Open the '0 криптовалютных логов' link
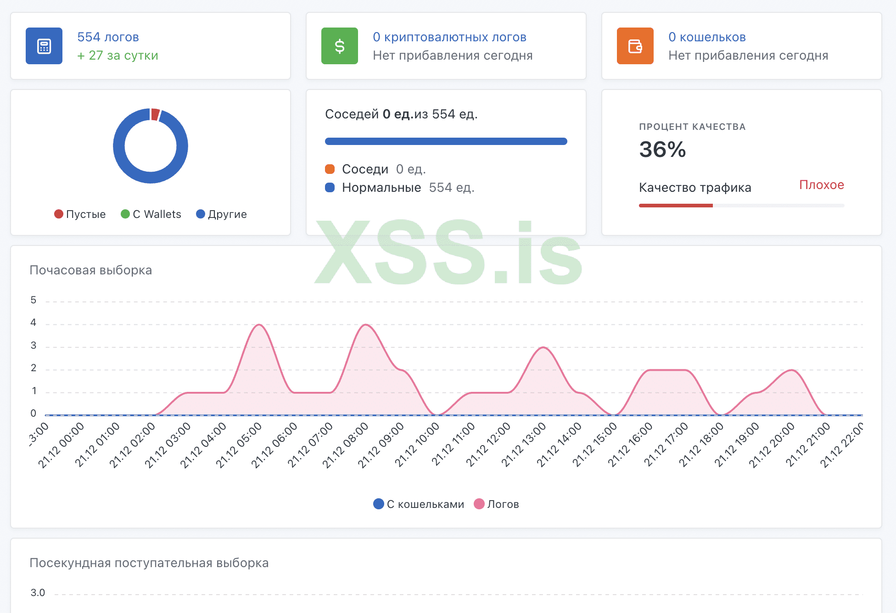Image resolution: width=896 pixels, height=613 pixels. (x=449, y=37)
